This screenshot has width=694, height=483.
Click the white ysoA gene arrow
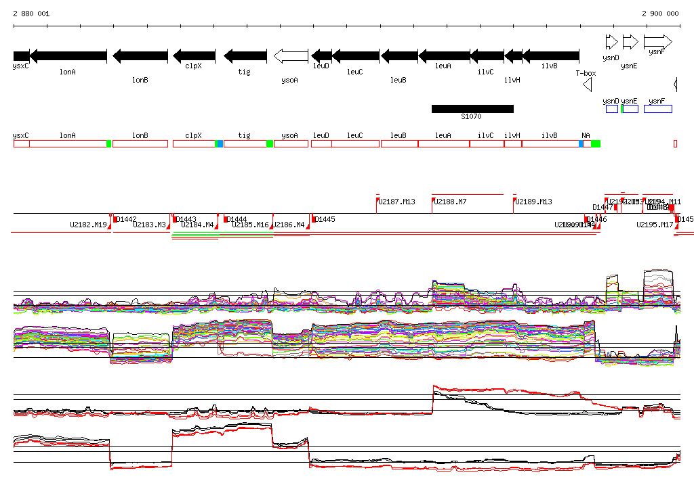coord(291,56)
